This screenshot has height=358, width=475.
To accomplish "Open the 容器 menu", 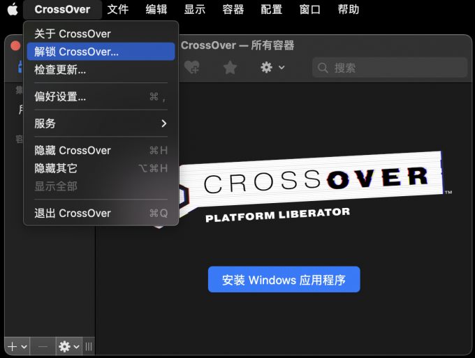I will coord(233,9).
